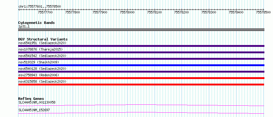
Task: Click ruler position 75578000
Action: 127,12
